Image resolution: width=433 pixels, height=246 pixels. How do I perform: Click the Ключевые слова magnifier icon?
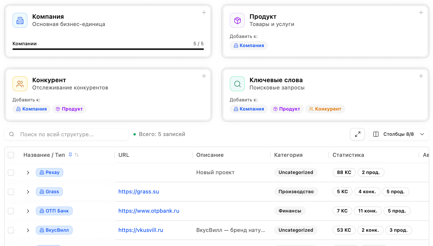(237, 84)
